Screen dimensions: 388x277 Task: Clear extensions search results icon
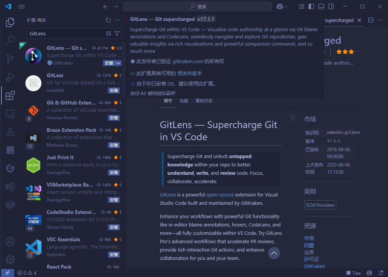tap(108, 33)
